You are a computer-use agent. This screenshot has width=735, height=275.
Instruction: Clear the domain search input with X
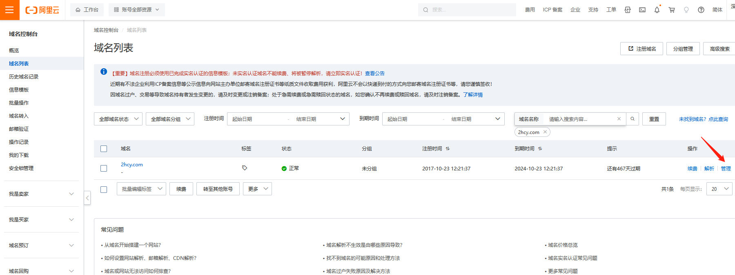click(619, 119)
